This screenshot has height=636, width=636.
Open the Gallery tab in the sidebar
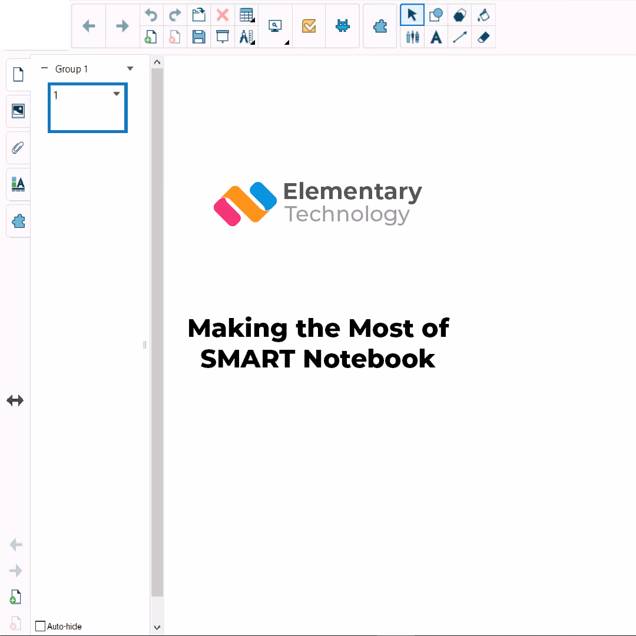(18, 111)
